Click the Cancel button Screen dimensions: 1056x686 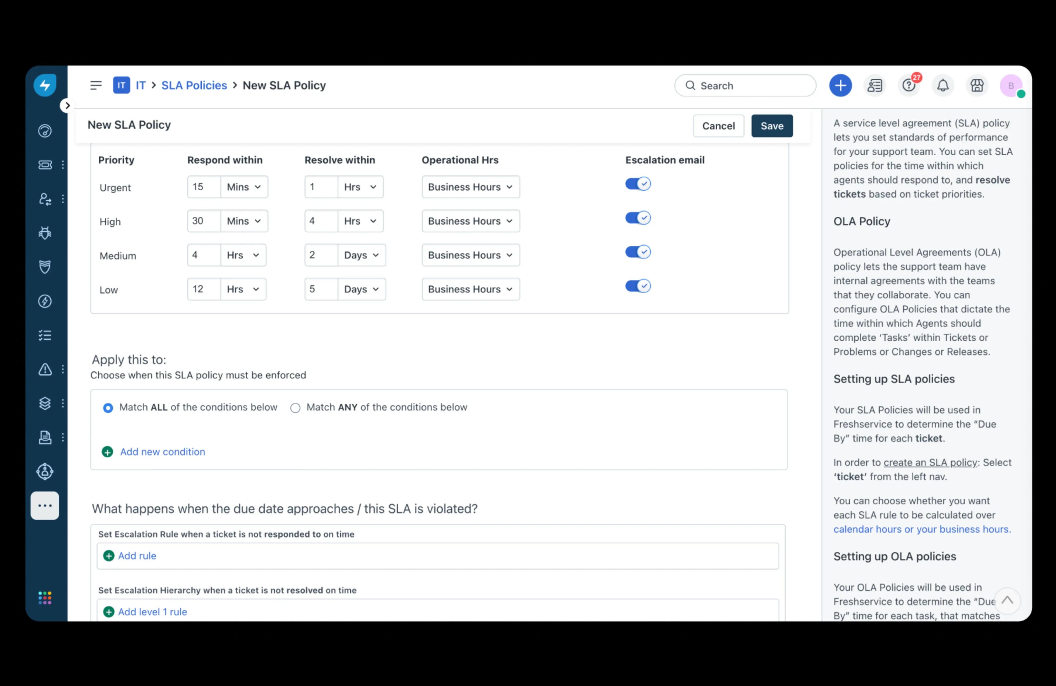[x=718, y=126]
